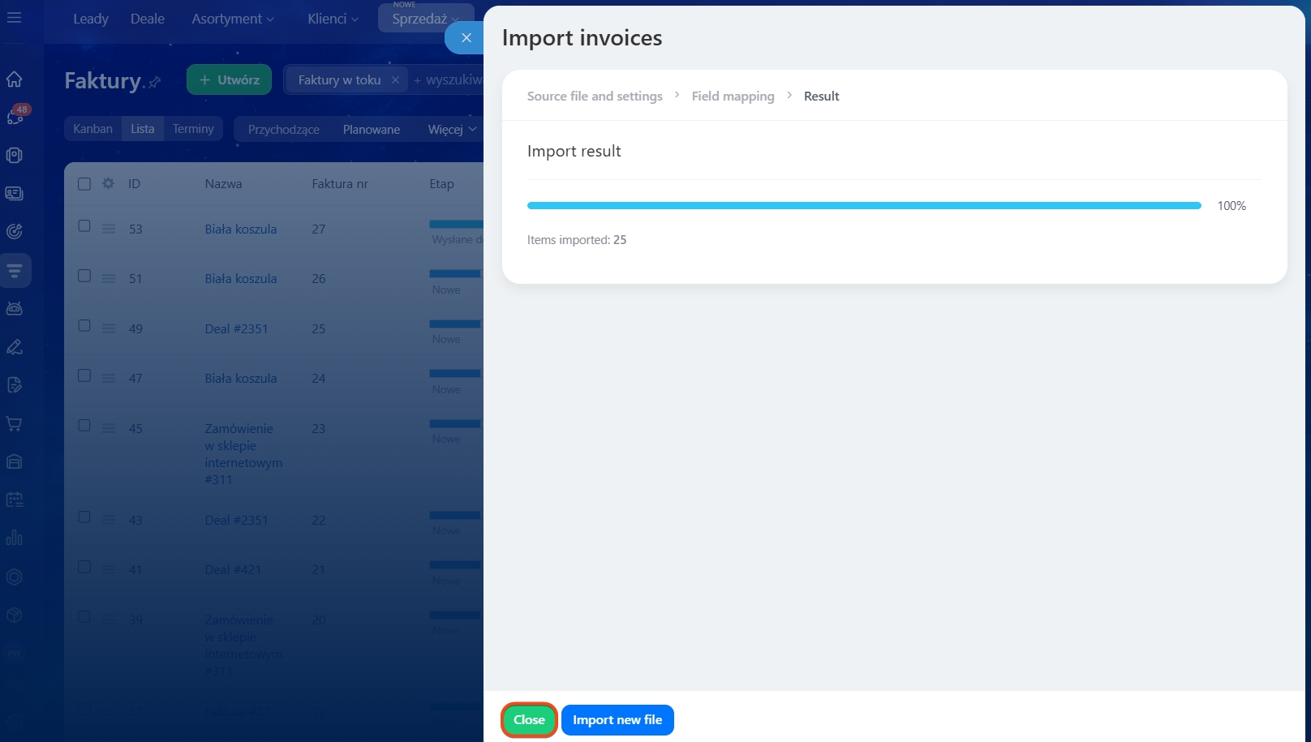Select the Planowane tab

pyautogui.click(x=372, y=129)
